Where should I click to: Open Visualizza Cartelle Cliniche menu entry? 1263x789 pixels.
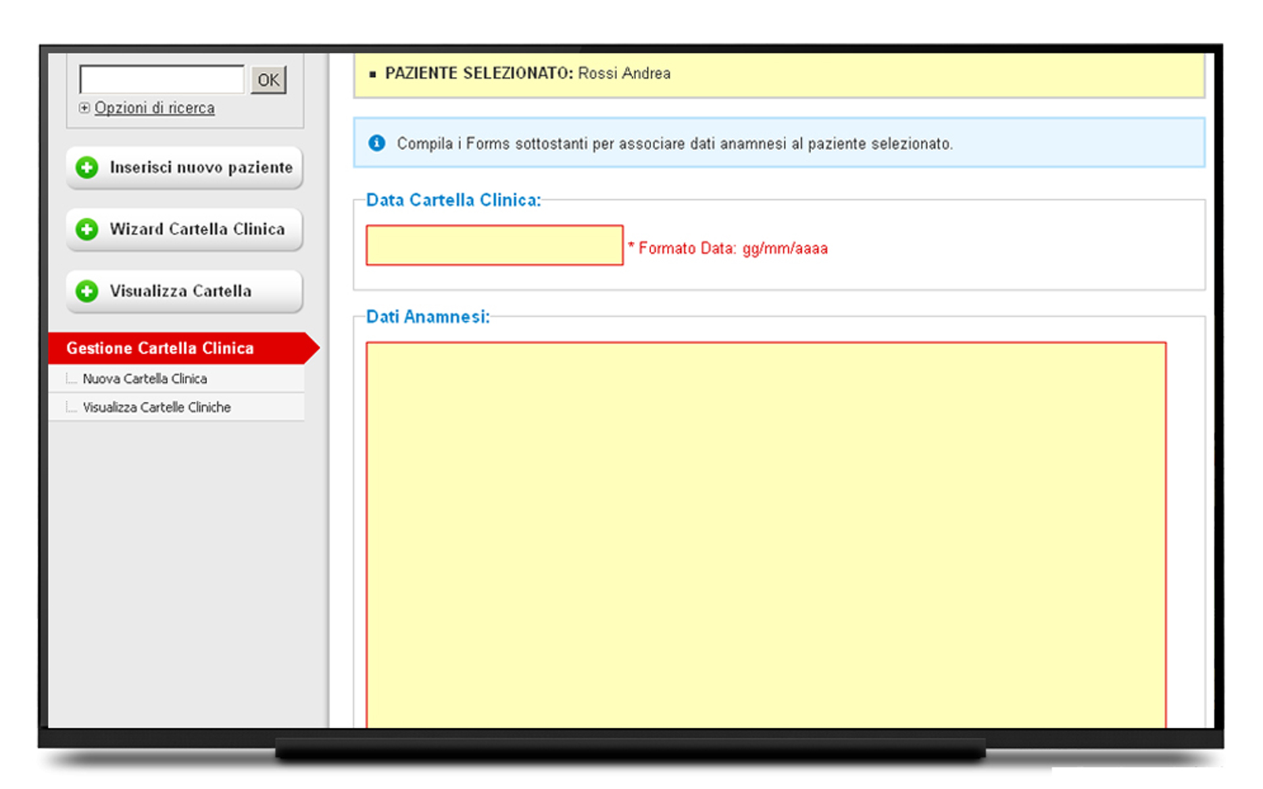pyautogui.click(x=157, y=408)
